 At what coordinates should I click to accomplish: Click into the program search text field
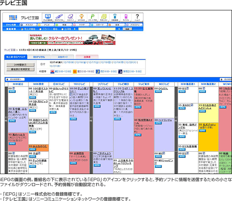click(x=97, y=29)
